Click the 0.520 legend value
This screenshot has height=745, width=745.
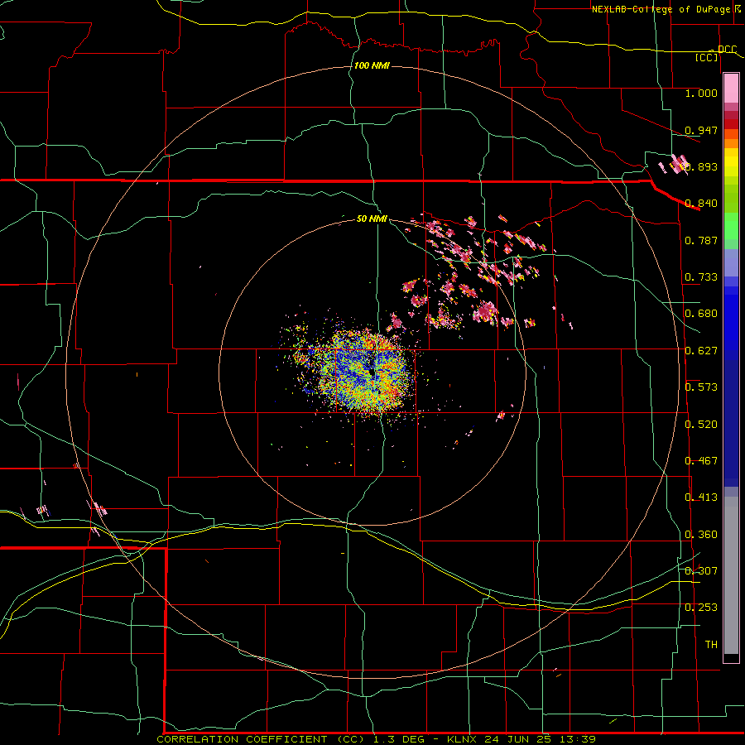[x=701, y=425]
